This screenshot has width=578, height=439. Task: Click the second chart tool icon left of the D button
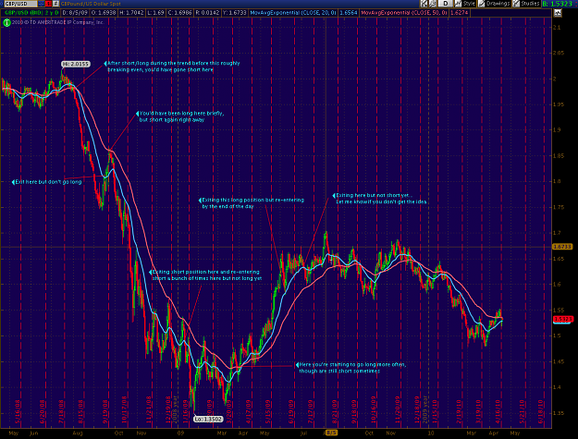(433, 4)
